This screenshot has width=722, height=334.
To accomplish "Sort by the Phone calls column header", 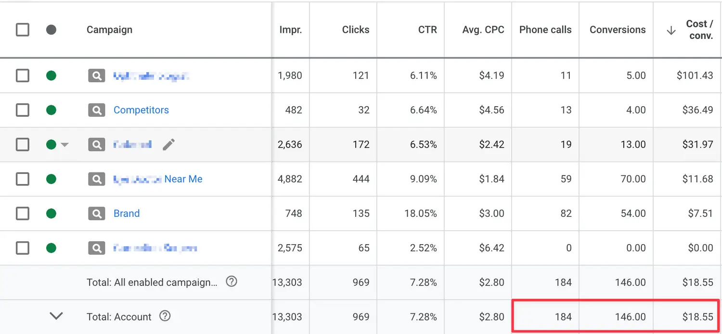I will tap(545, 30).
